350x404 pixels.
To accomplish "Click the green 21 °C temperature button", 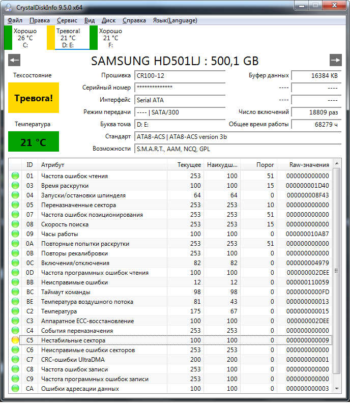I will tap(34, 142).
